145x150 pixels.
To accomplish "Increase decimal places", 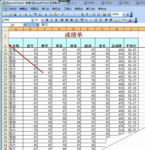I will click(x=96, y=20).
